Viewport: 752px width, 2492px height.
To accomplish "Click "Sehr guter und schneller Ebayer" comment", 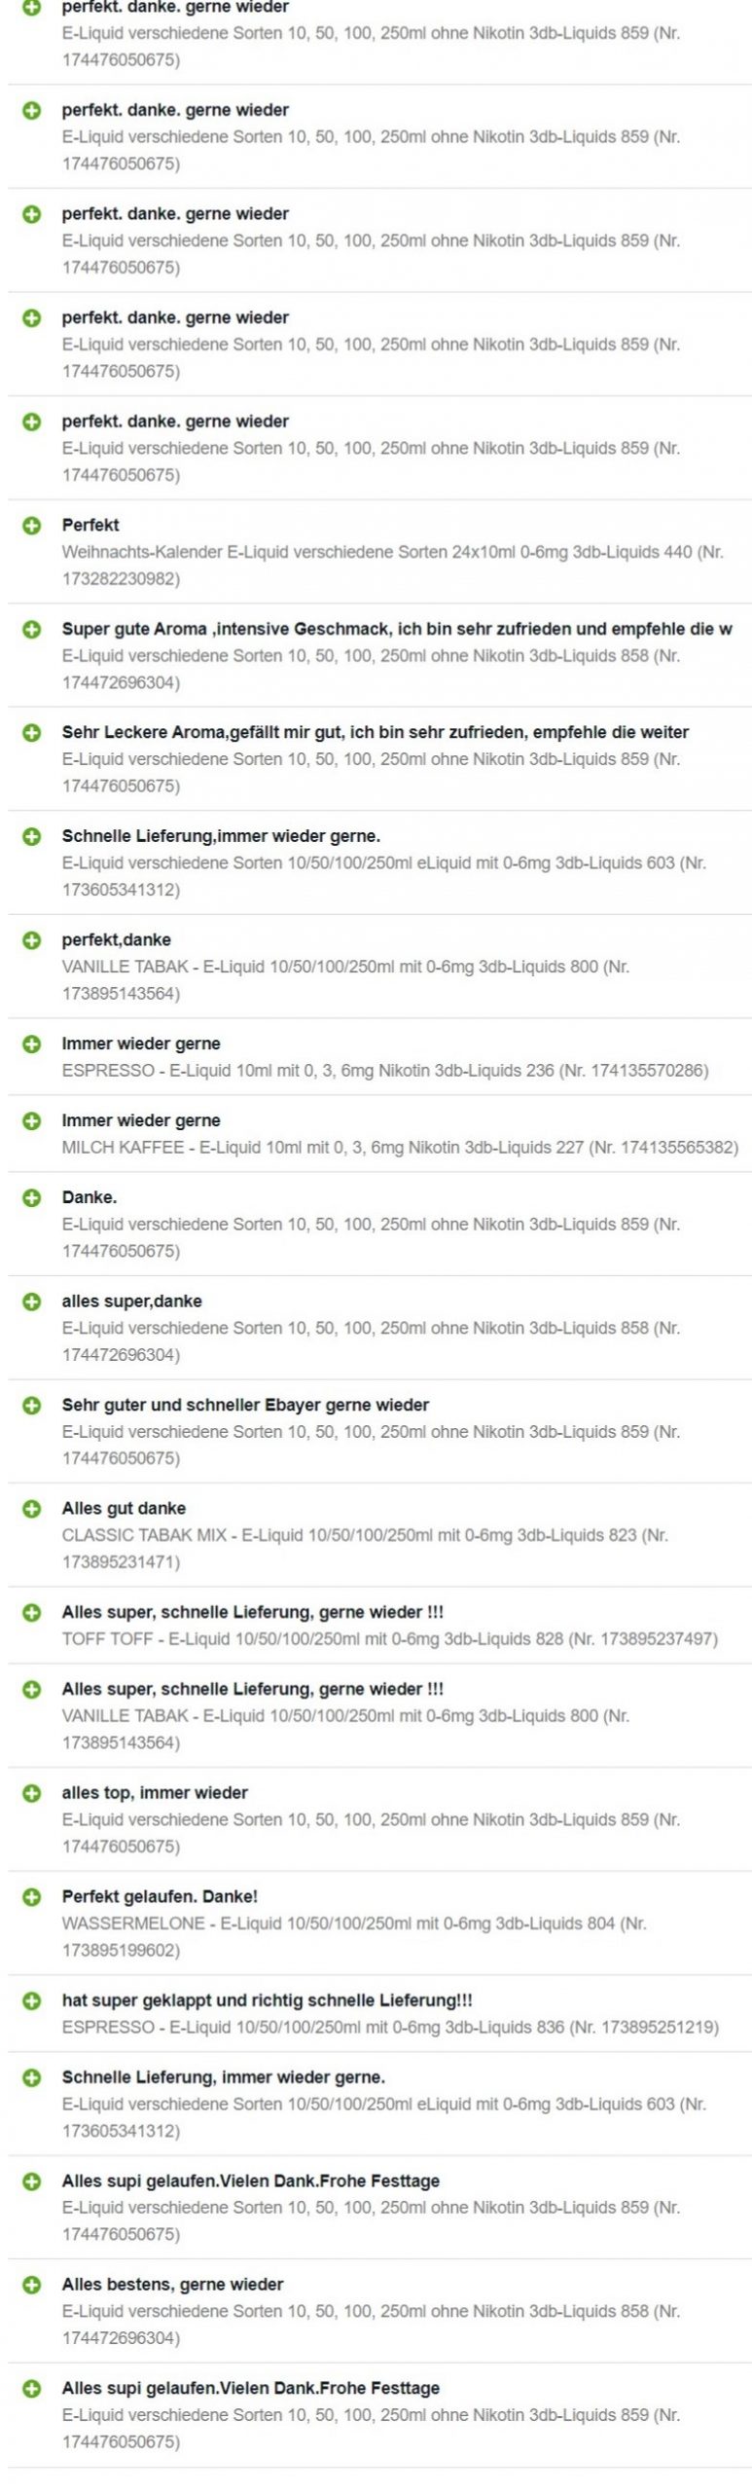I will [x=245, y=1406].
